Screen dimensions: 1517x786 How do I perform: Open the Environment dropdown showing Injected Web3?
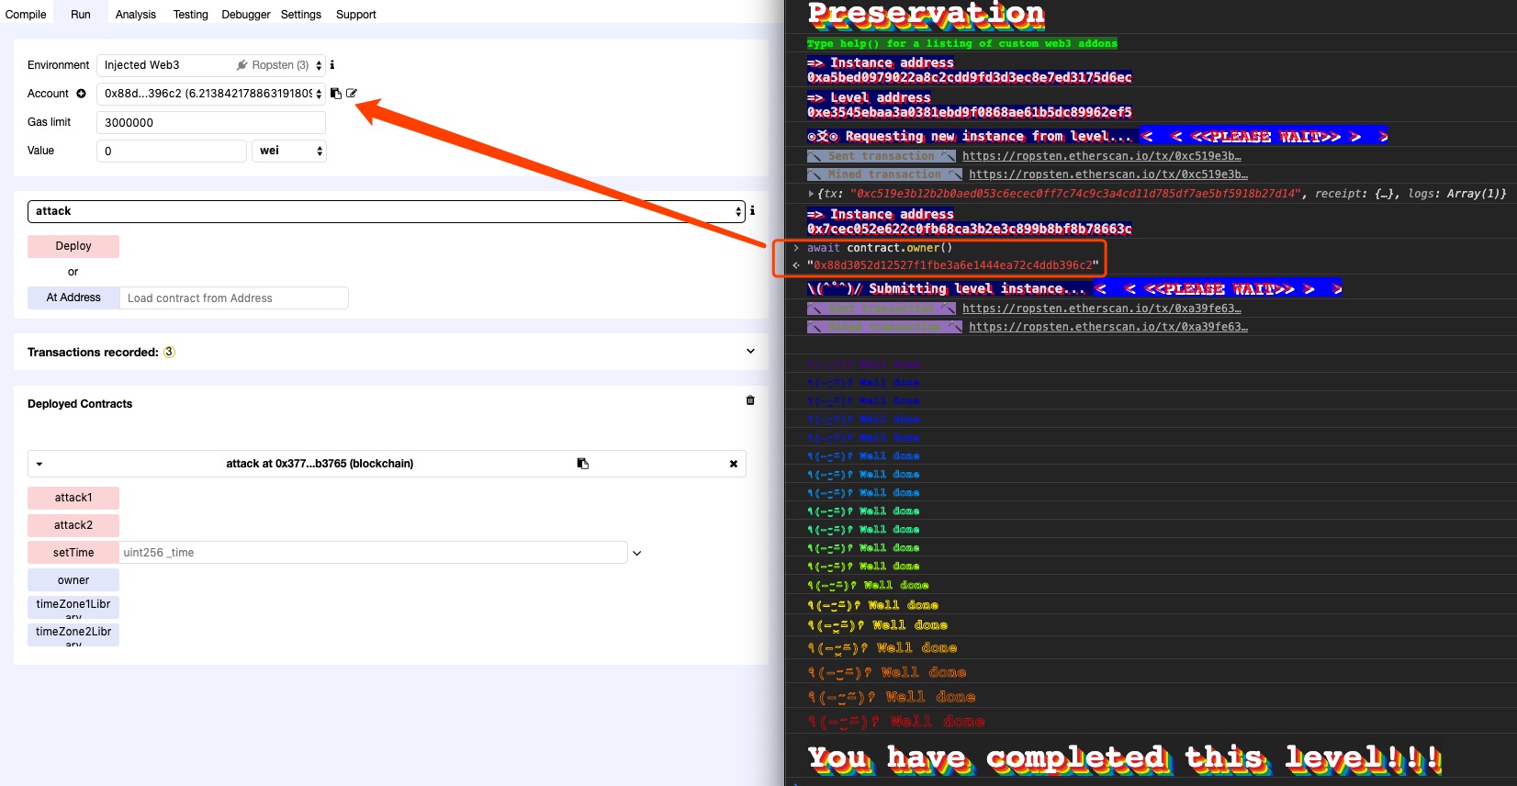211,65
